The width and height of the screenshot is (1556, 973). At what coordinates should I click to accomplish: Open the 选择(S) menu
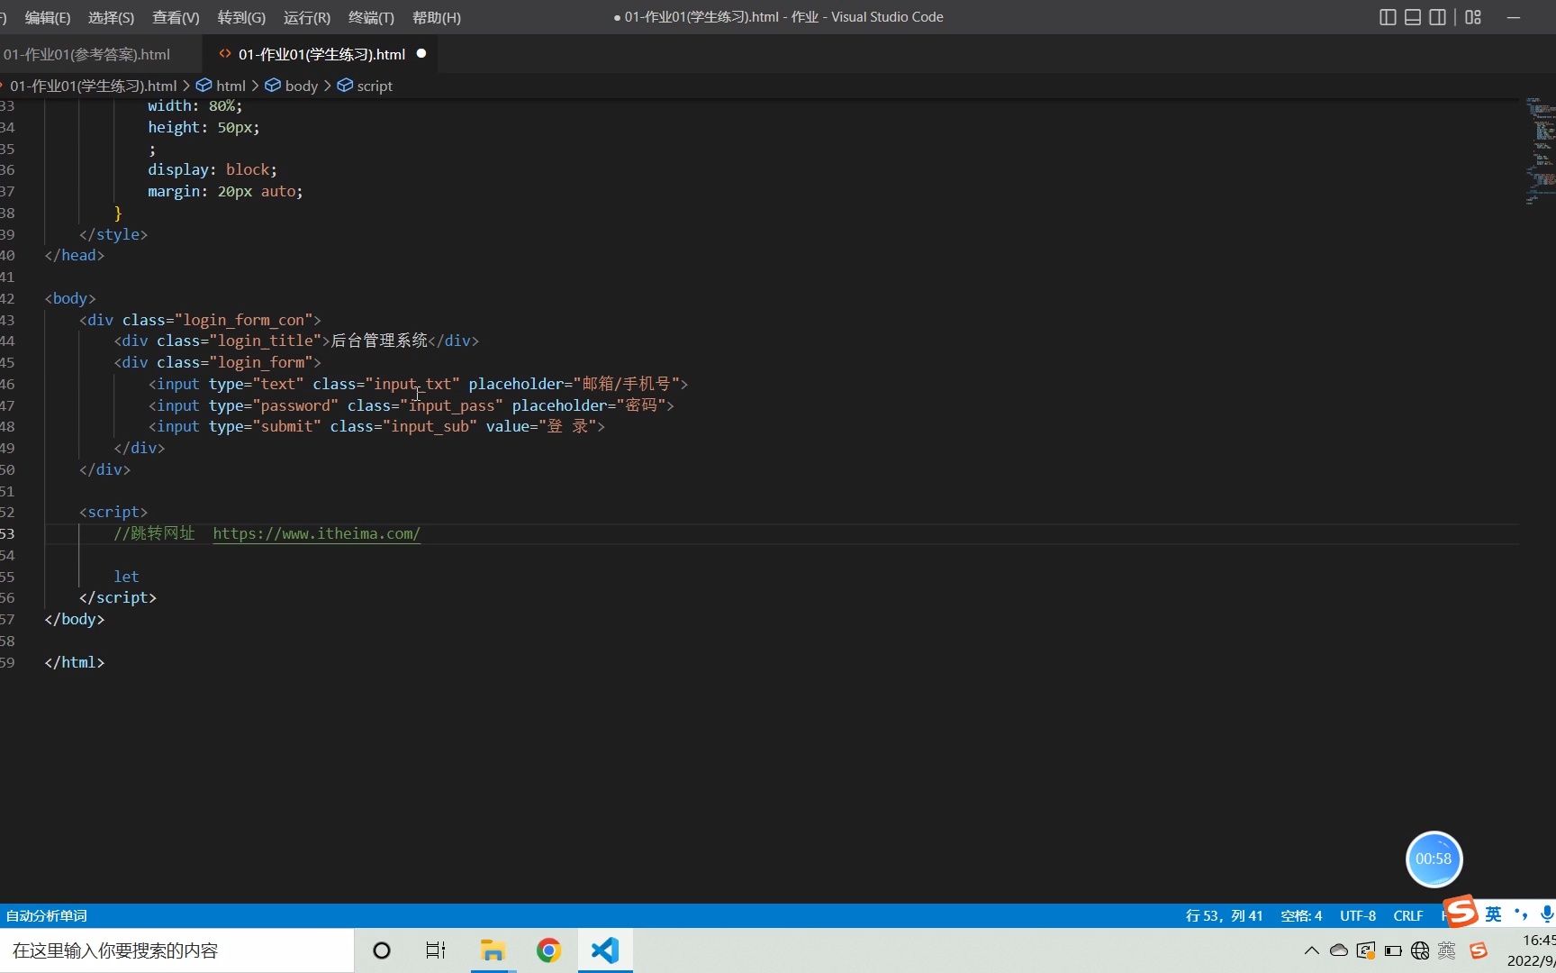point(112,17)
